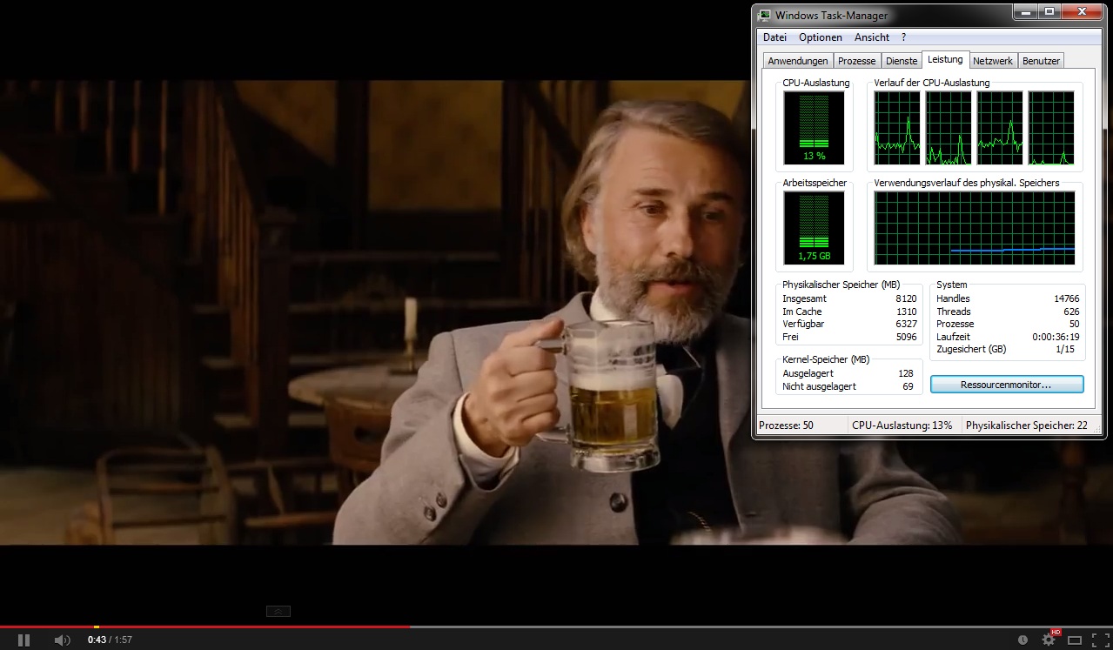This screenshot has width=1113, height=650.
Task: Click the Ressourcenmonitor... button
Action: 1007,385
